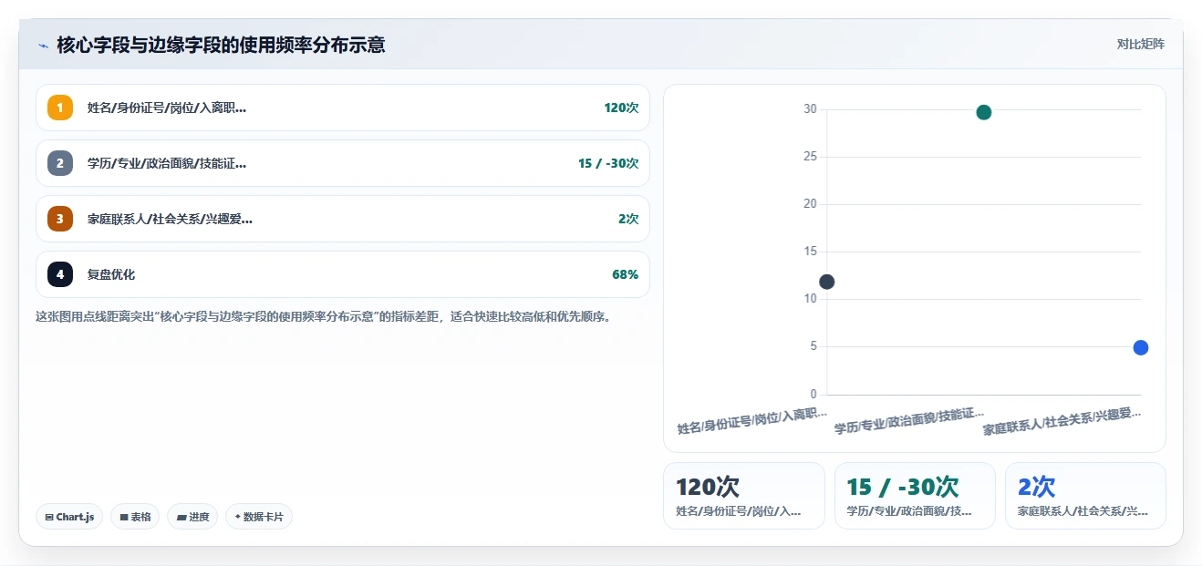
Task: Click the dark gray chart data point
Action: (826, 282)
